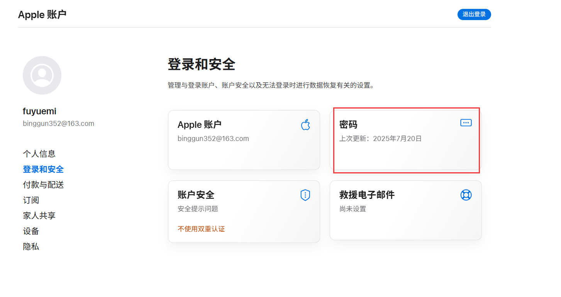Viewport: 561px width, 297px height.
Task: Click the profile avatar picture
Action: click(x=42, y=75)
